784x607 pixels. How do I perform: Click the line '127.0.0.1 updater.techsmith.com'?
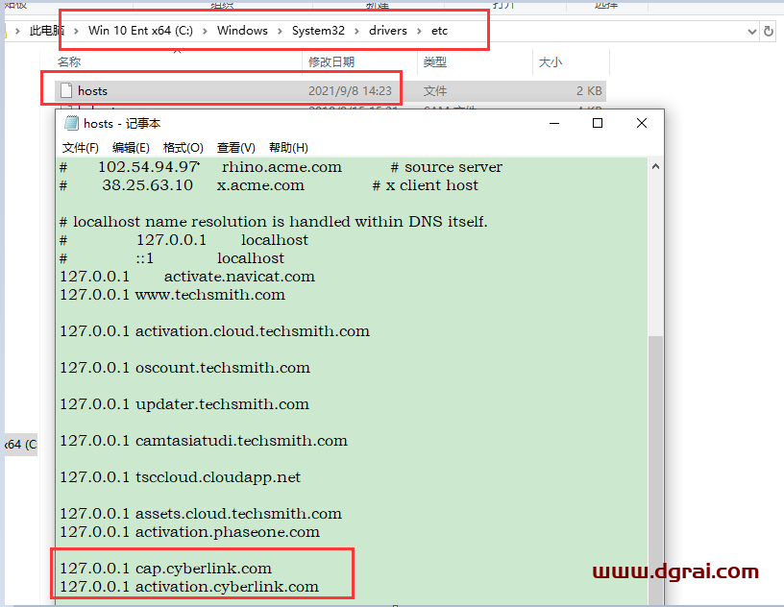184,404
